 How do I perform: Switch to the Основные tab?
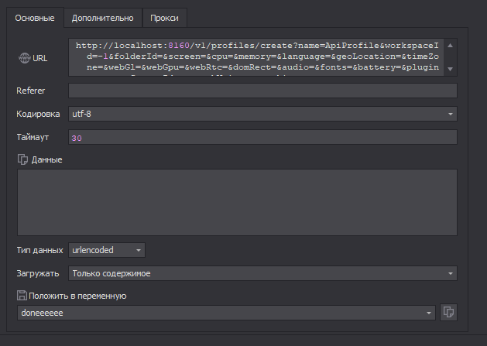click(35, 17)
